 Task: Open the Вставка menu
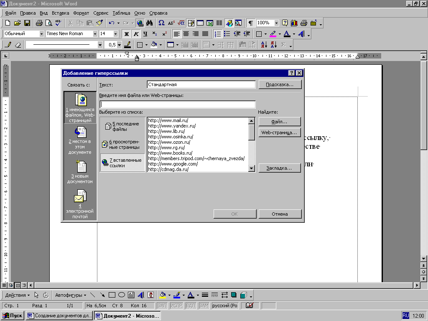60,13
